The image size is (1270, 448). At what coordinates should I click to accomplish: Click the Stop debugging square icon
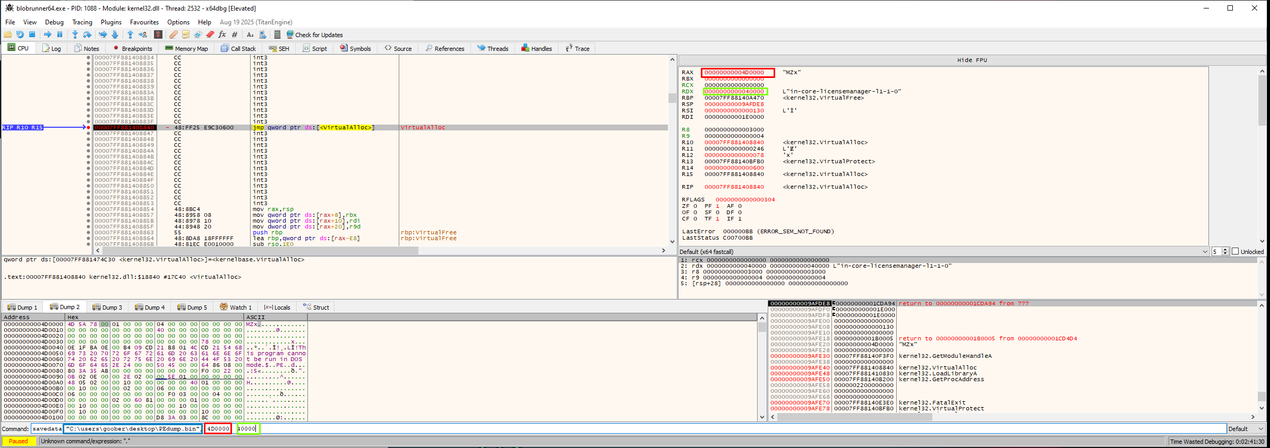(32, 34)
